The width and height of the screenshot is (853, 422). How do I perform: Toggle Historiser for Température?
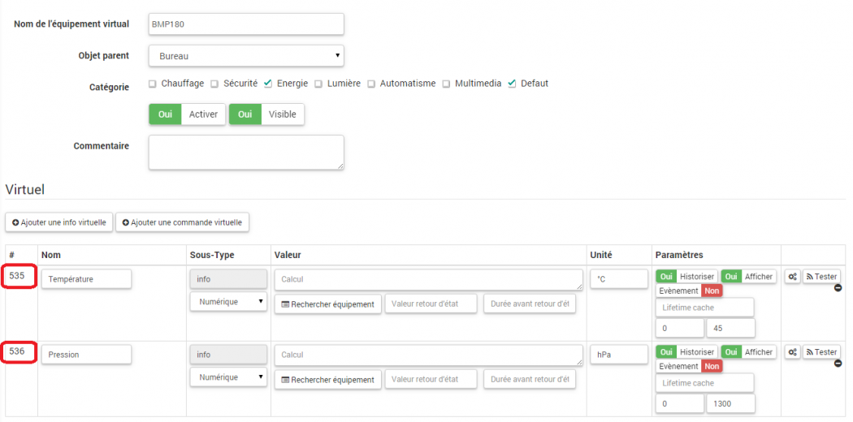point(686,277)
